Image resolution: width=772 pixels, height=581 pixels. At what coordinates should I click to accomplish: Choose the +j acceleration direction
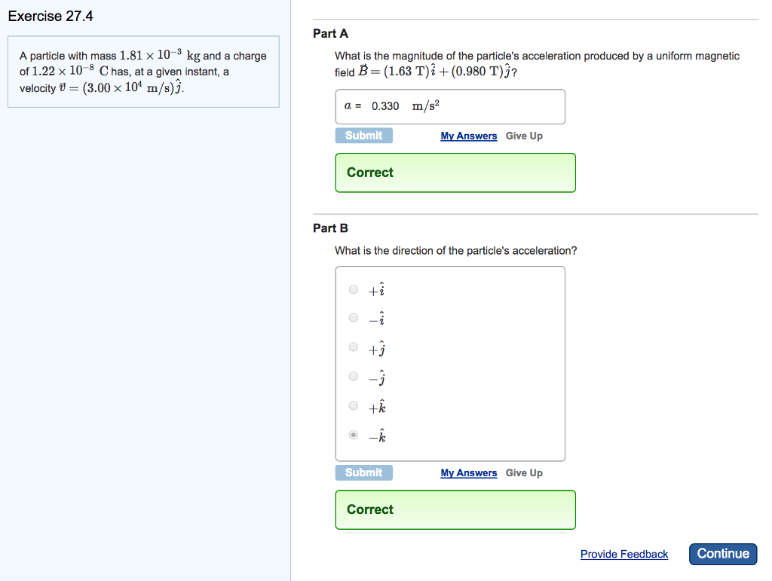(x=353, y=347)
